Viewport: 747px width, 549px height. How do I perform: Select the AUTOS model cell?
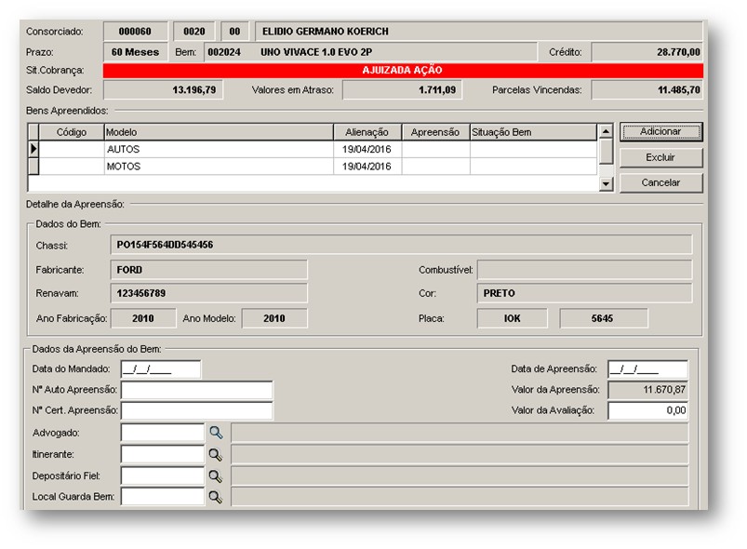pos(219,149)
